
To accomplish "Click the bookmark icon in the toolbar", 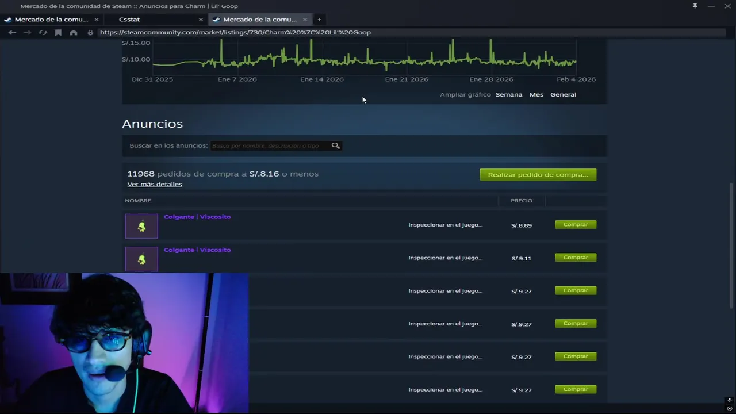I will [58, 33].
